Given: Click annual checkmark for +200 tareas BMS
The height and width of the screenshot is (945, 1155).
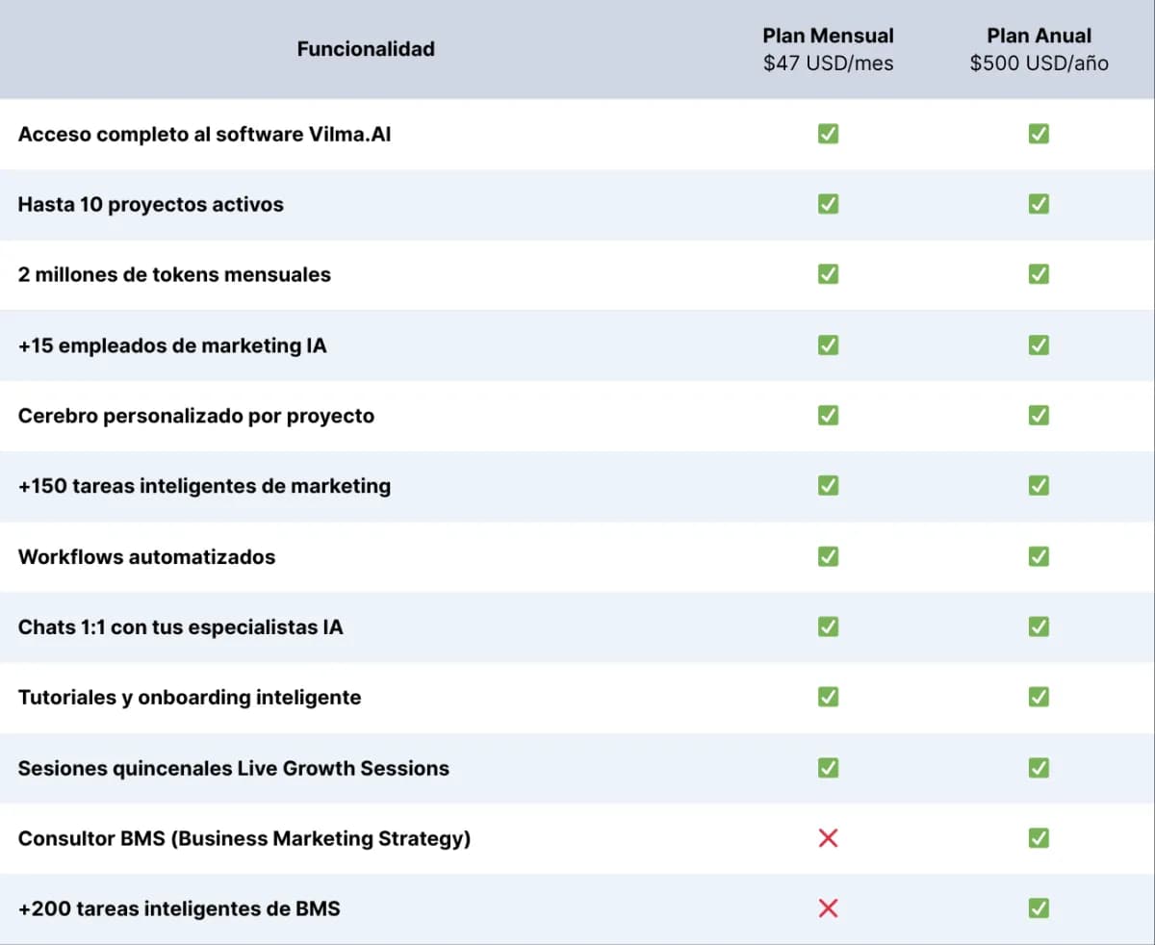Looking at the screenshot, I should click(x=1039, y=908).
